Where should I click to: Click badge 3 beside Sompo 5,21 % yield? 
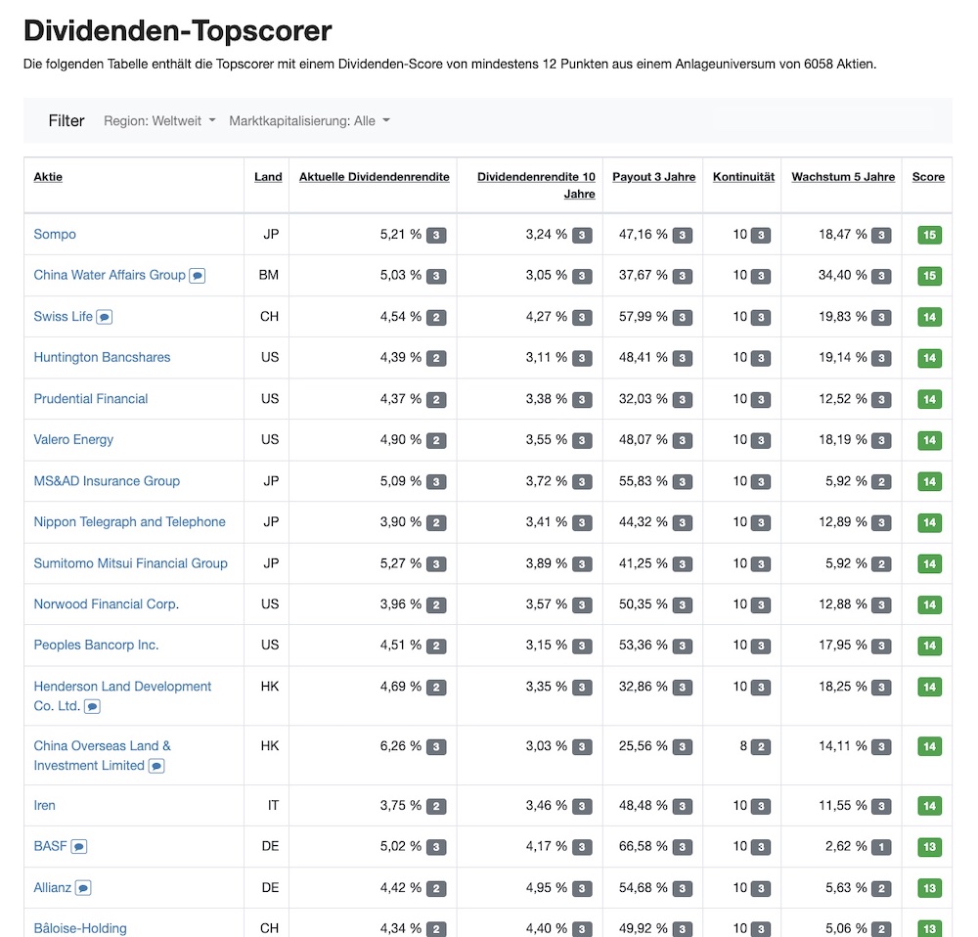(x=436, y=235)
